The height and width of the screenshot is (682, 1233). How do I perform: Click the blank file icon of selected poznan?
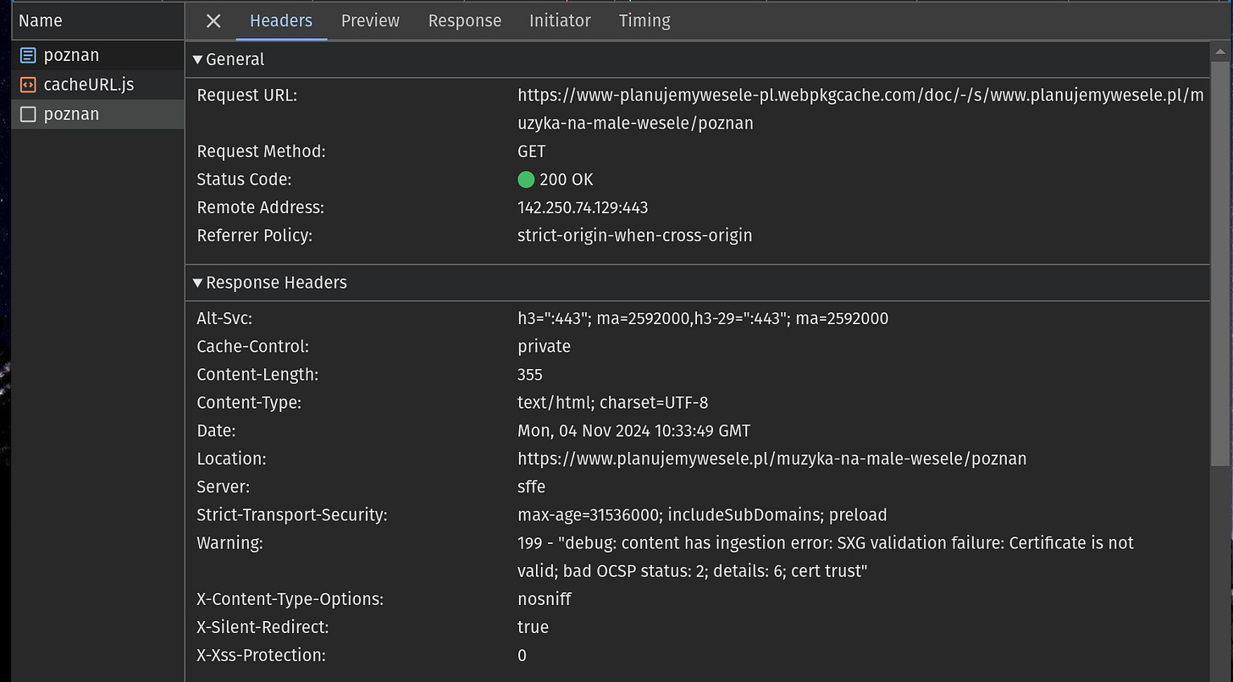(x=28, y=114)
